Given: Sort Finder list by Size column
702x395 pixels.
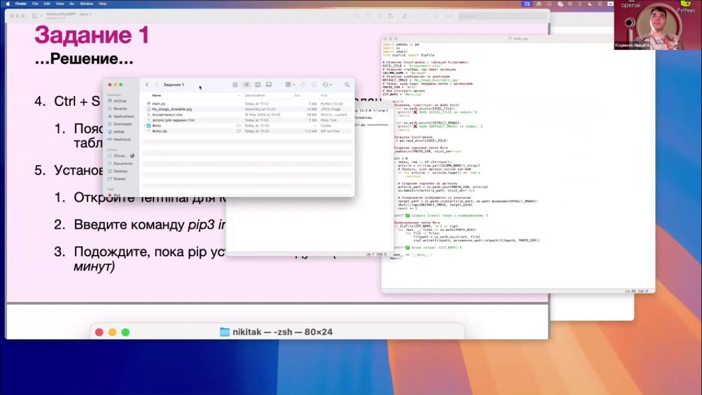Looking at the screenshot, I should (297, 95).
